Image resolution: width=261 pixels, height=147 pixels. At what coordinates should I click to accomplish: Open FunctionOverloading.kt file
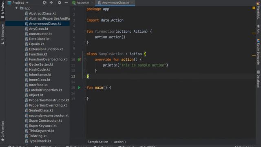48,59
